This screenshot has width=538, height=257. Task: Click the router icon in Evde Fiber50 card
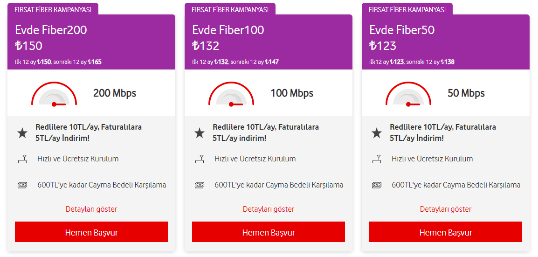tap(377, 159)
